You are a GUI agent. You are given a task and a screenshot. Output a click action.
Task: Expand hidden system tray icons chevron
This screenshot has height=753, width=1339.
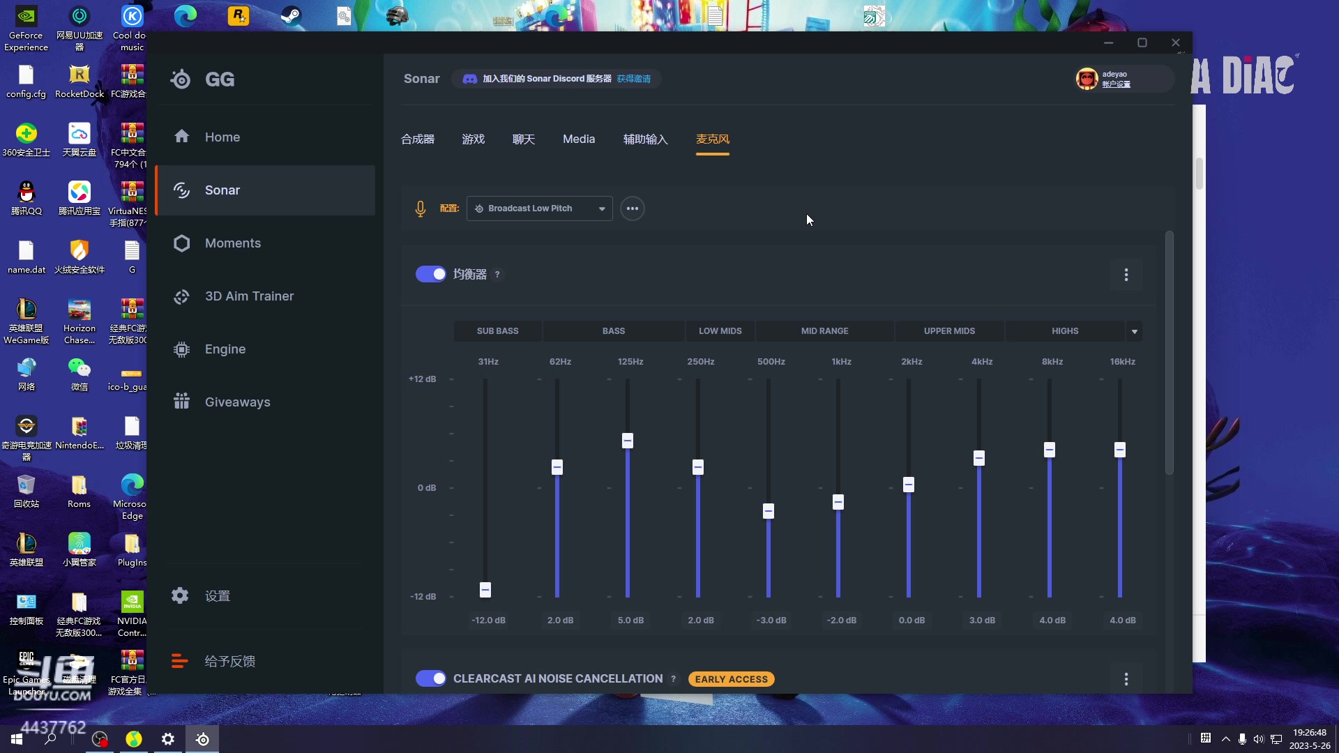click(x=1225, y=739)
